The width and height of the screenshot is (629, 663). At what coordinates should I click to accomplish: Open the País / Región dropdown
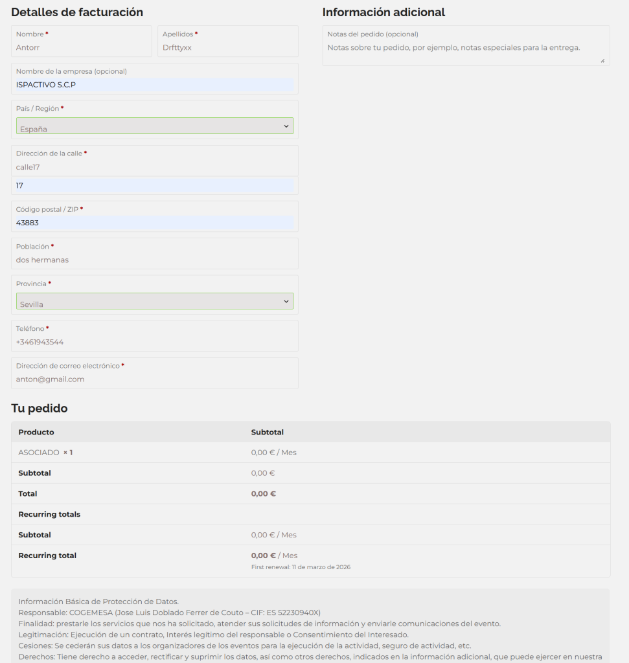tap(154, 126)
